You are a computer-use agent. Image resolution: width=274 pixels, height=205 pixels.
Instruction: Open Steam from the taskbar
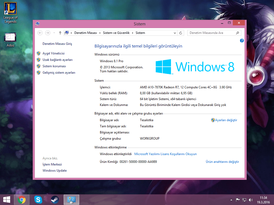point(55,200)
